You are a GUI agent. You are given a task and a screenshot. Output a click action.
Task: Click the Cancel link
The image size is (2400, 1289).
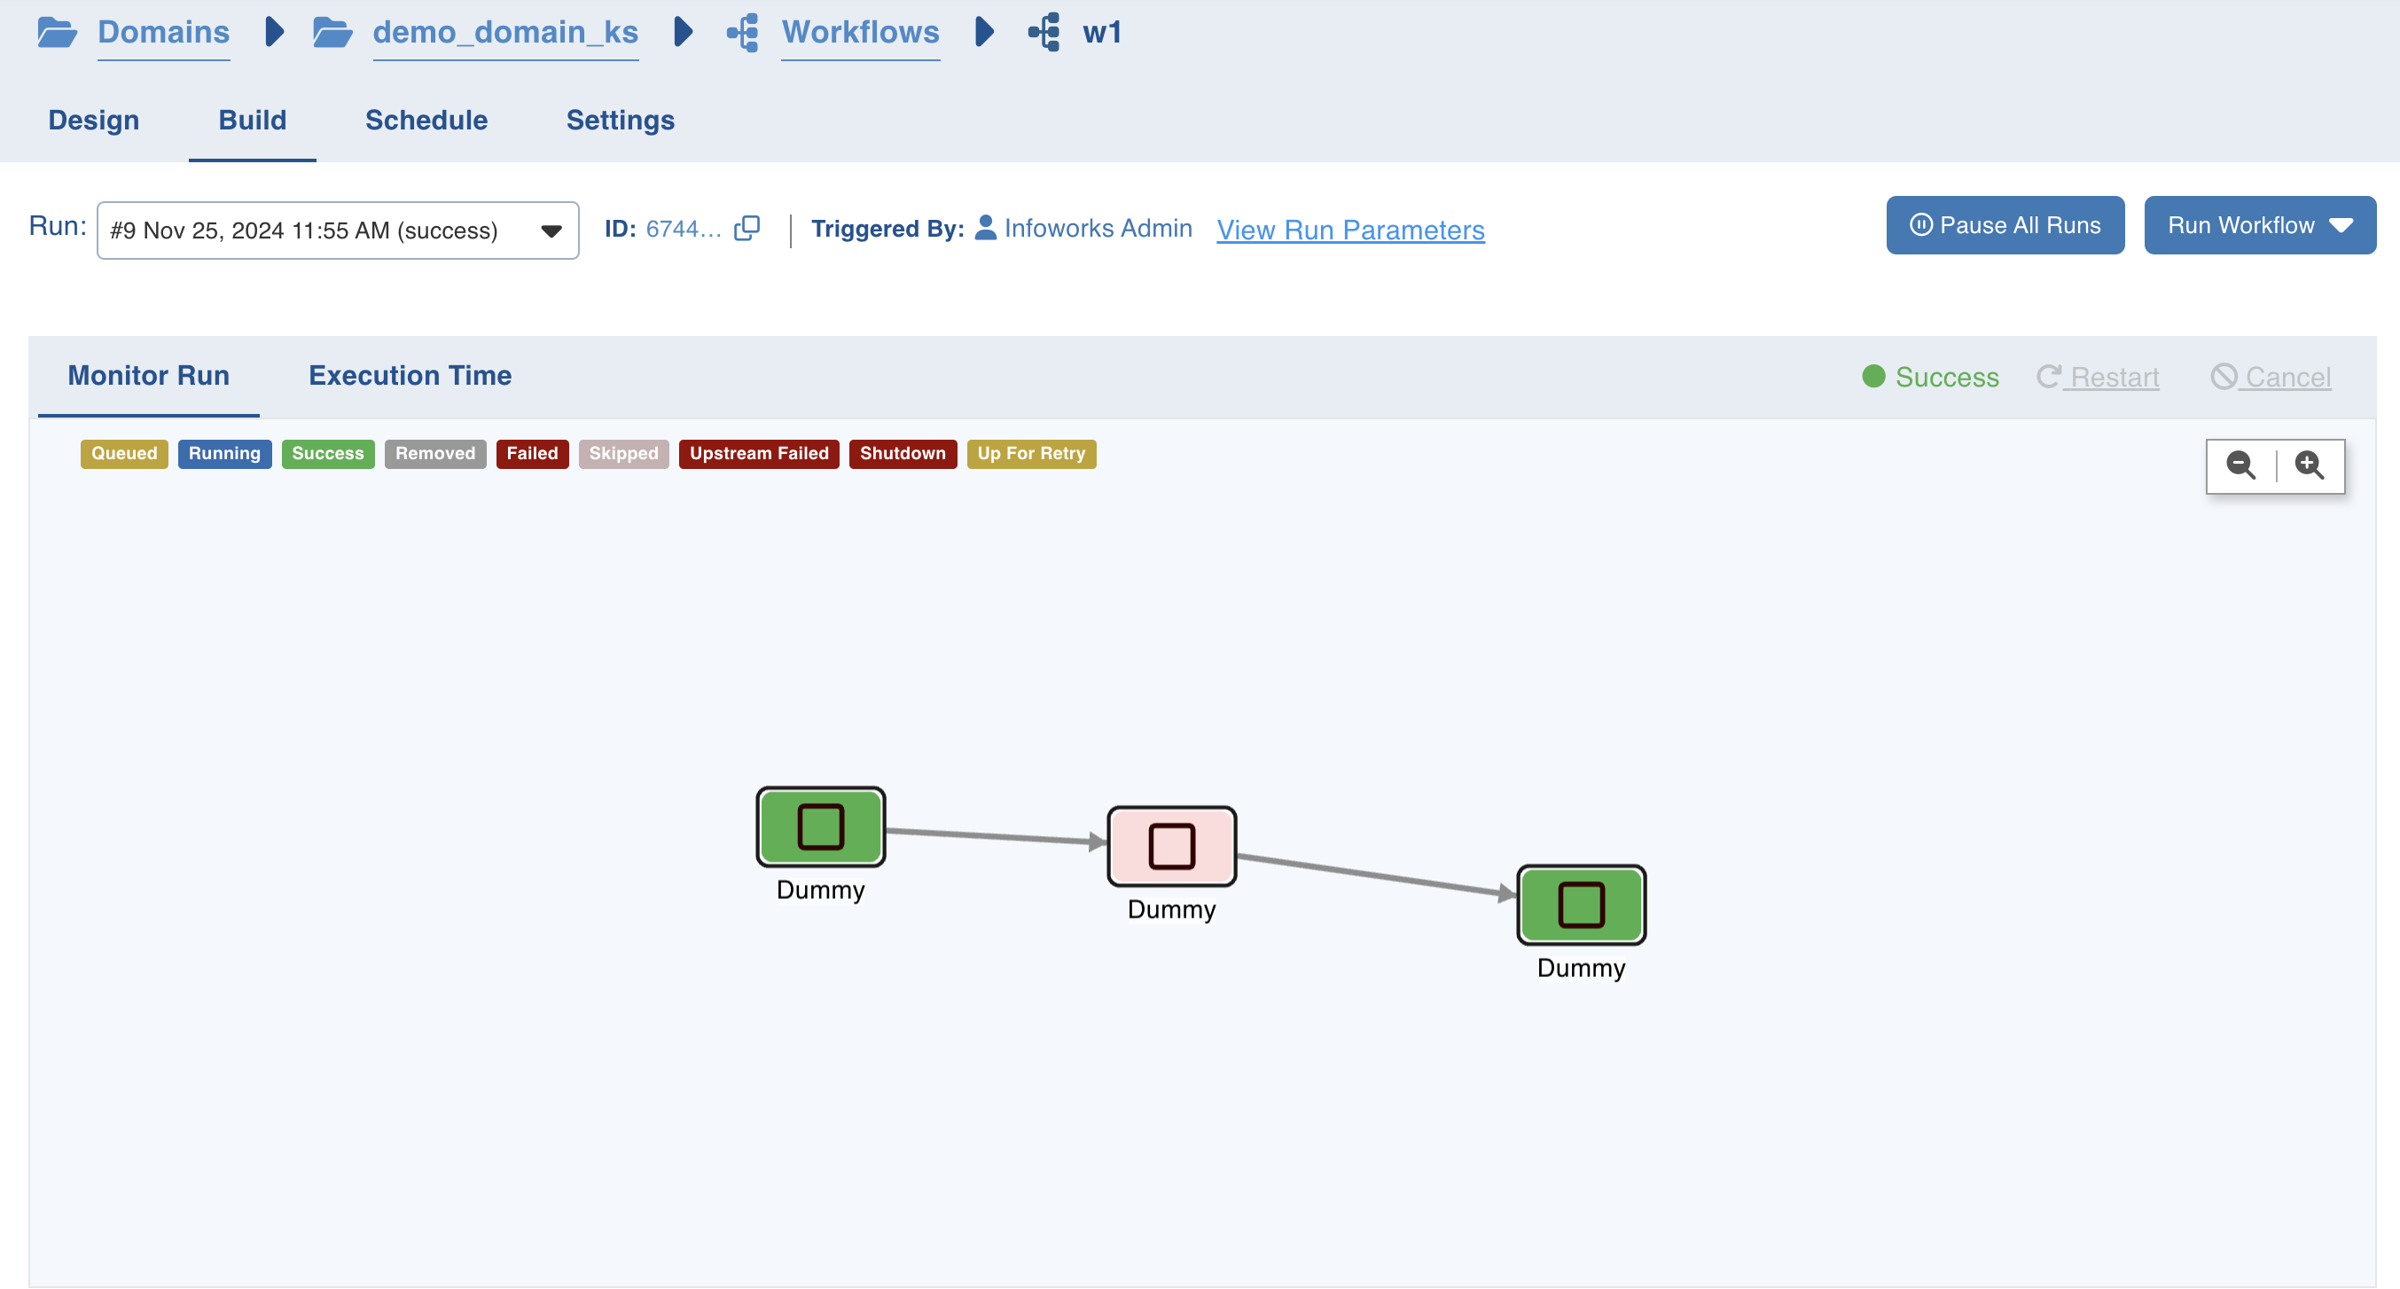pos(2271,377)
